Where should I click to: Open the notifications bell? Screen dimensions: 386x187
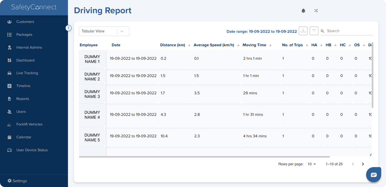[303, 11]
